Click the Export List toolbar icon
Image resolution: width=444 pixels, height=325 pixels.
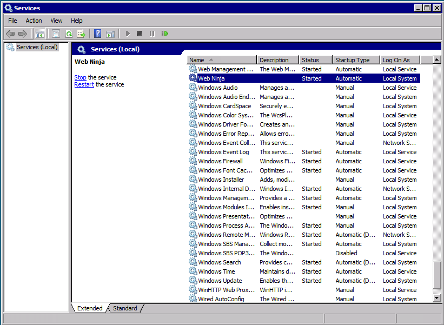click(x=81, y=34)
